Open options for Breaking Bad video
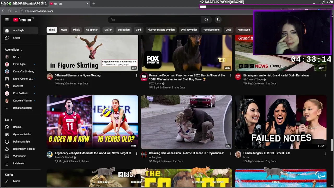The width and height of the screenshot is (334, 188). pos(231,153)
